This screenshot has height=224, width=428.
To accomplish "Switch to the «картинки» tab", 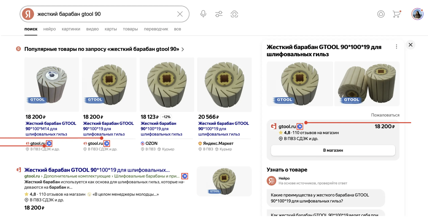I will pos(71,29).
